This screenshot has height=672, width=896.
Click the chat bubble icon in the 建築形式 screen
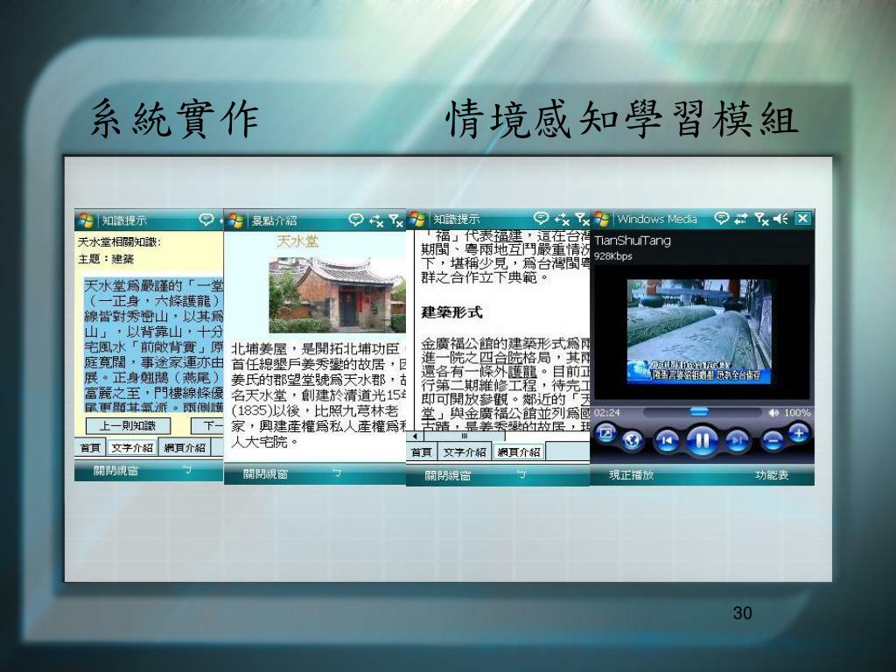point(541,218)
